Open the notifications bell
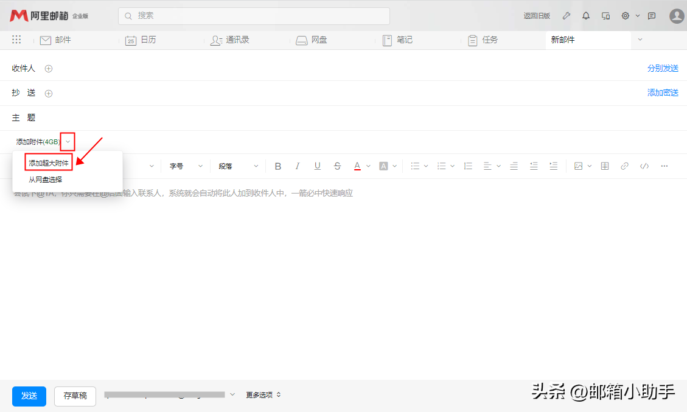This screenshot has width=687, height=412. [x=586, y=16]
